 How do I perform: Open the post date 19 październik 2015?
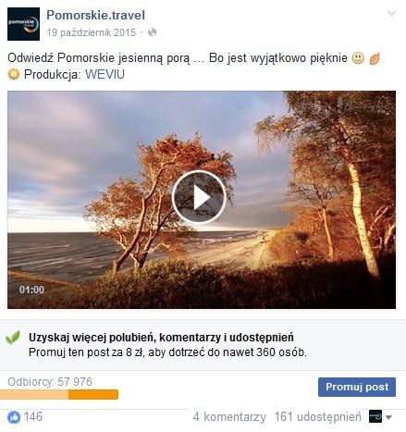click(92, 32)
